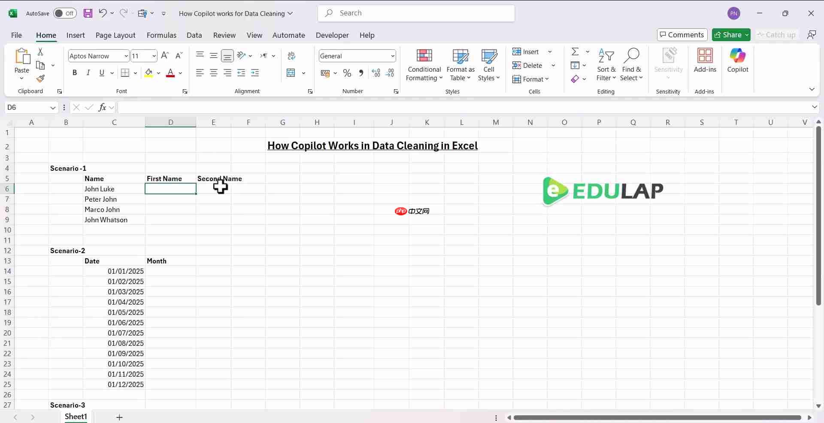
Task: Toggle Bold formatting
Action: (75, 73)
